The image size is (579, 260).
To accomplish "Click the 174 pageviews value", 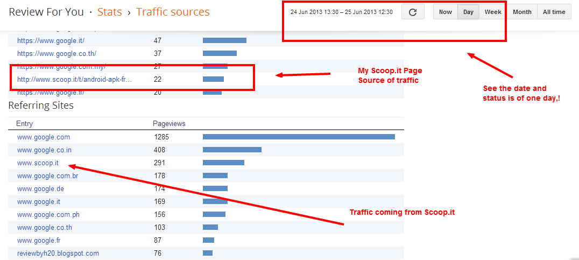I will pos(159,189).
